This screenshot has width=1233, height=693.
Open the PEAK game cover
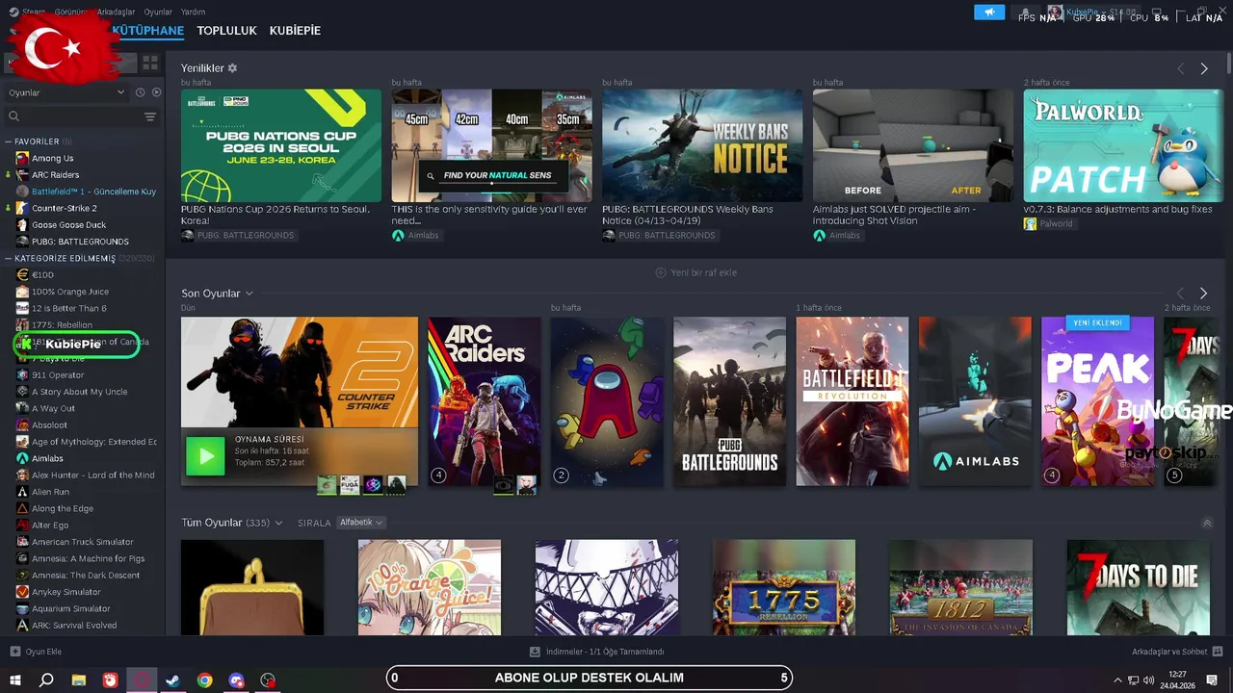click(x=1097, y=401)
